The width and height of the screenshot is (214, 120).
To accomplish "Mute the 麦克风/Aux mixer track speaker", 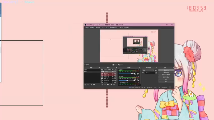I will coord(135,74).
